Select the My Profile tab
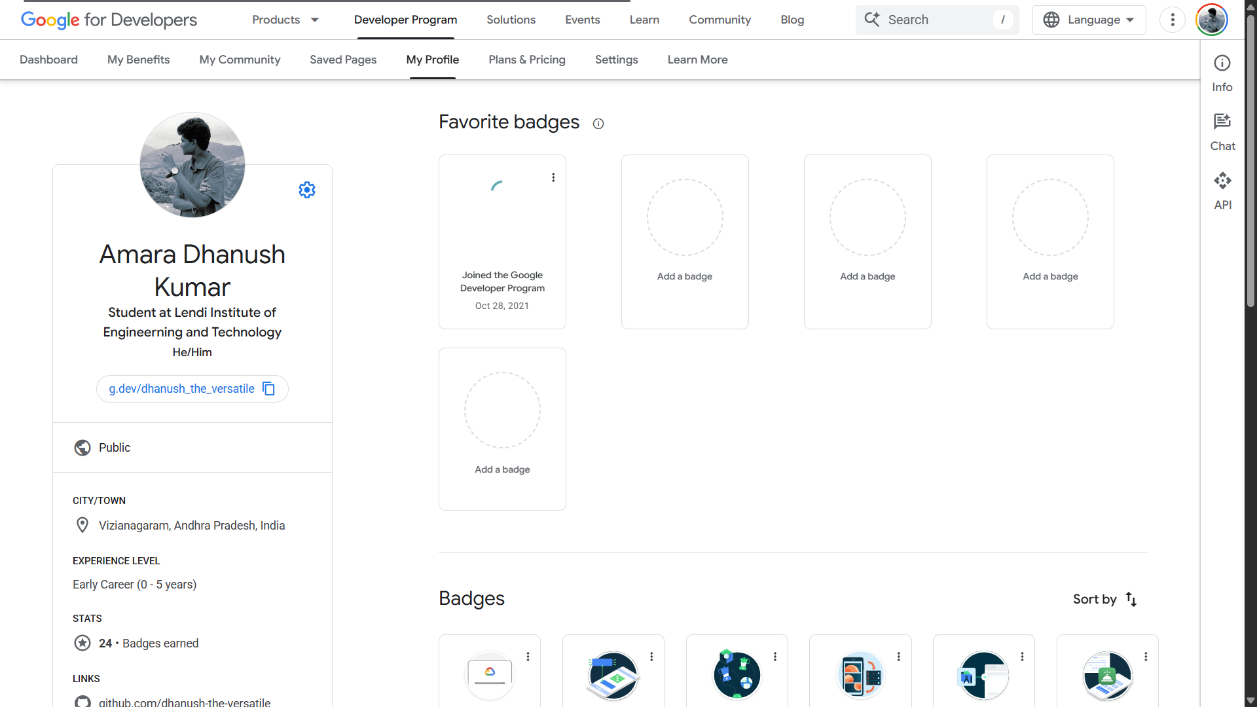This screenshot has width=1257, height=707. pyautogui.click(x=433, y=60)
